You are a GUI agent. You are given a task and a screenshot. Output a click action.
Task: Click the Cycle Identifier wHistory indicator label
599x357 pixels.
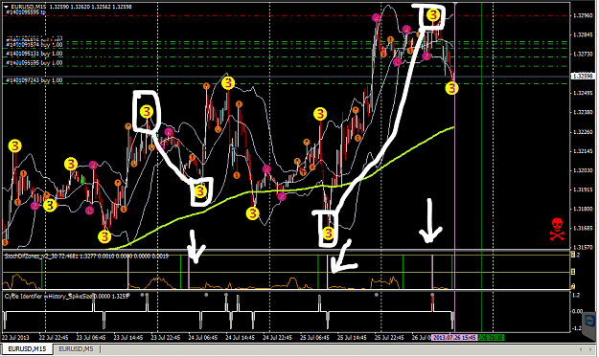click(x=66, y=296)
